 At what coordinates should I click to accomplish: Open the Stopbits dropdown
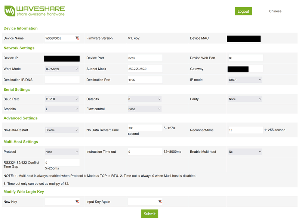click(61, 109)
